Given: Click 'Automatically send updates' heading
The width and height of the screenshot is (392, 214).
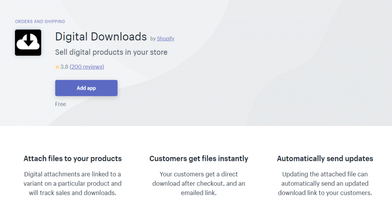Looking at the screenshot, I should point(325,159).
